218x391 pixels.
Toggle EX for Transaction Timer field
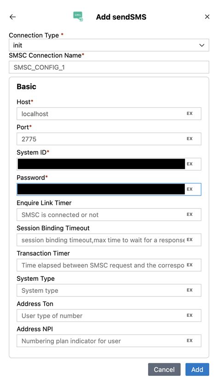(x=189, y=265)
